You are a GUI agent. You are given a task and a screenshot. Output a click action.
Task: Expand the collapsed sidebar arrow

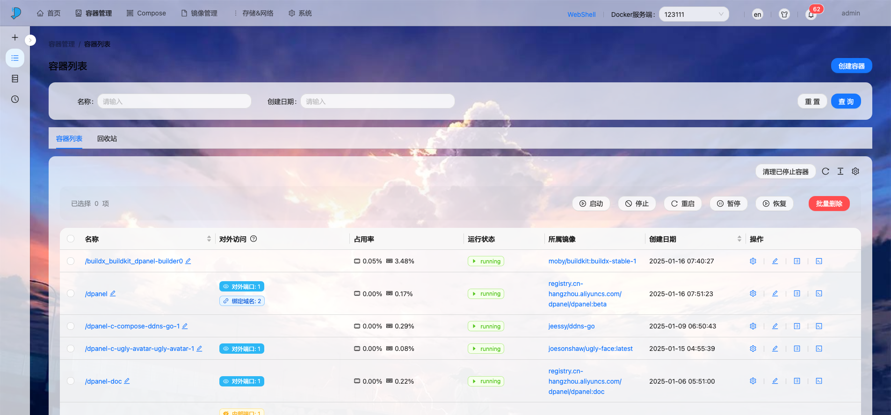[x=30, y=40]
